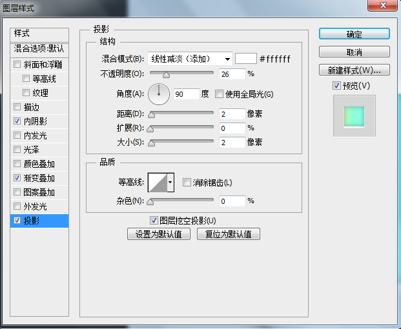Click 新建样式(W)... button
This screenshot has height=329, width=401.
(x=354, y=70)
